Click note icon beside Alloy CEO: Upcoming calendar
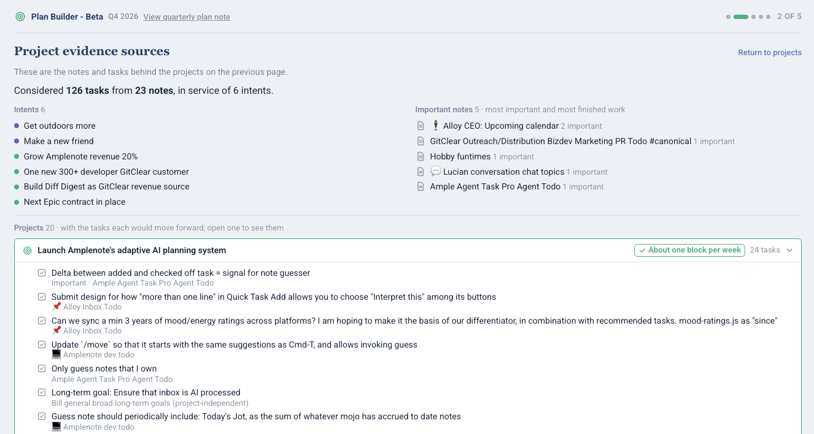Viewport: 814px width, 434px height. 421,126
